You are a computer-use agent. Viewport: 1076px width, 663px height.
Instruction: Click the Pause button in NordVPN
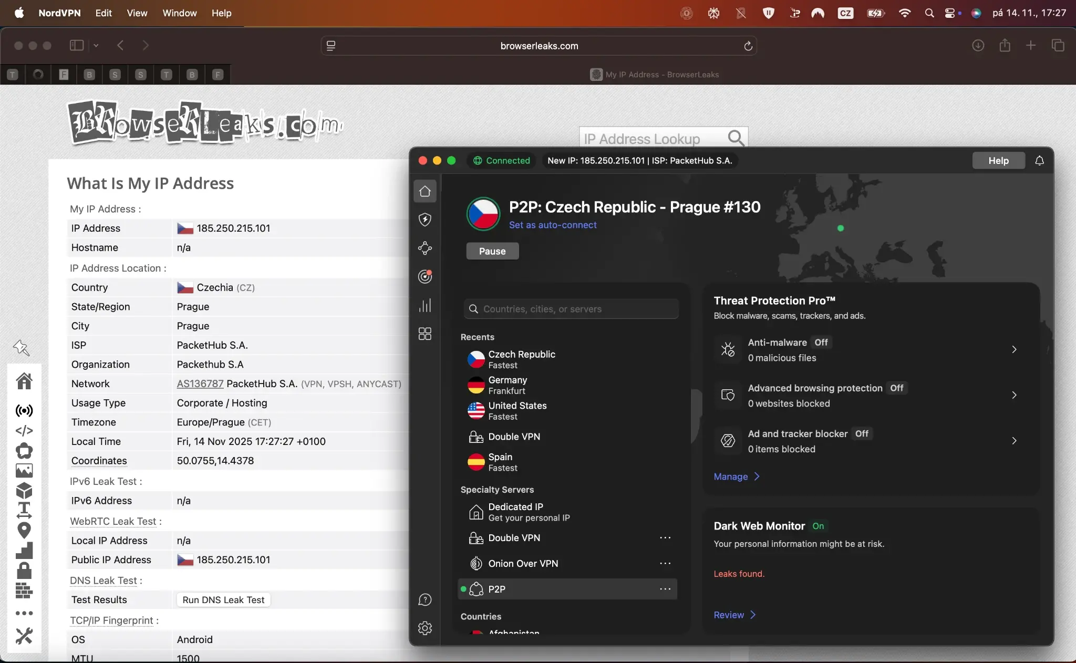(492, 251)
